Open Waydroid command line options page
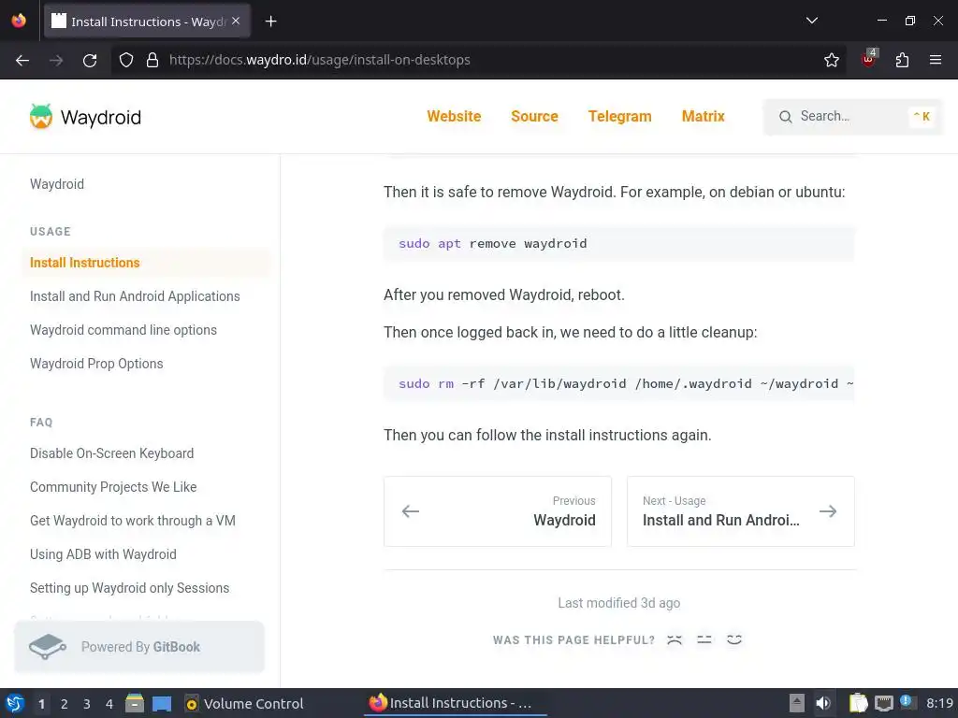This screenshot has height=718, width=958. click(x=123, y=330)
